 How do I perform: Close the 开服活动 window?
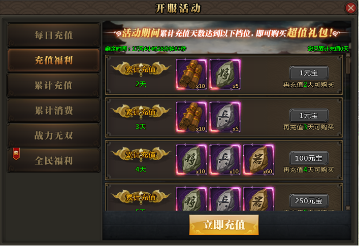pos(351,8)
